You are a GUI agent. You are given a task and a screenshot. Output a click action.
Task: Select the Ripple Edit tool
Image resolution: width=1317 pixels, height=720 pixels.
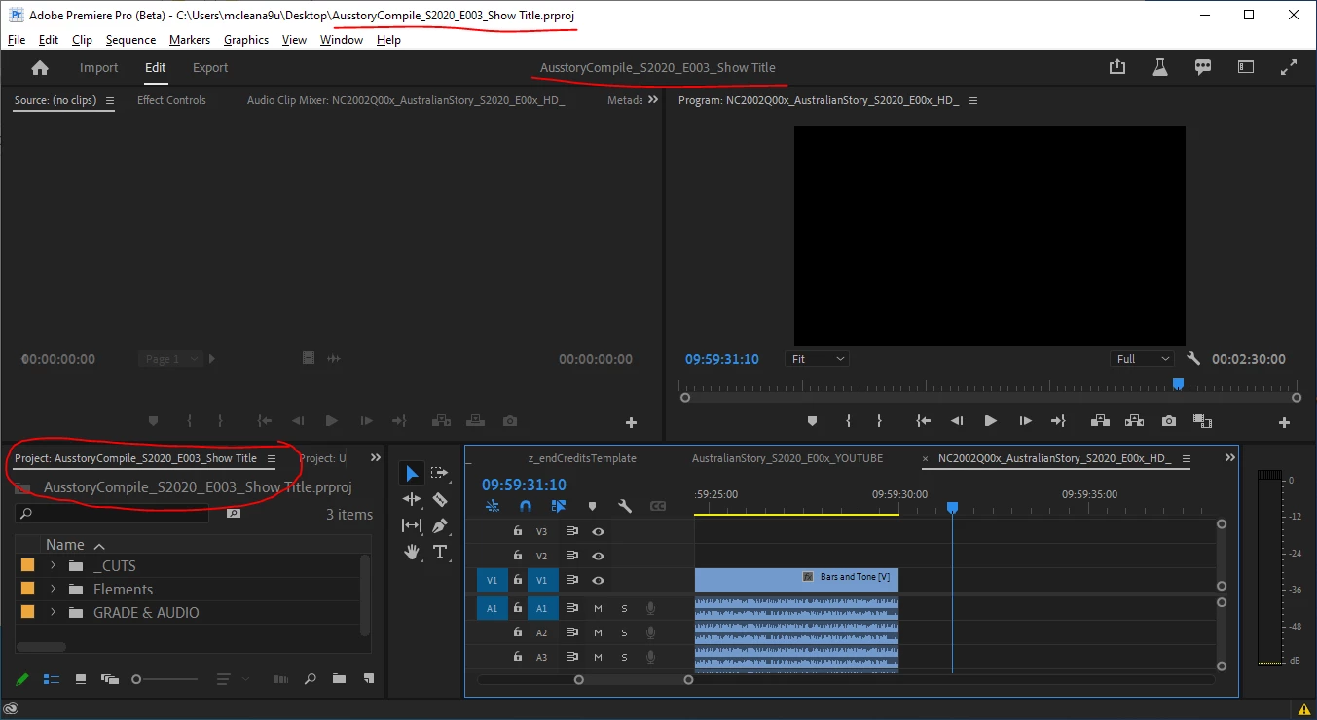pos(412,499)
